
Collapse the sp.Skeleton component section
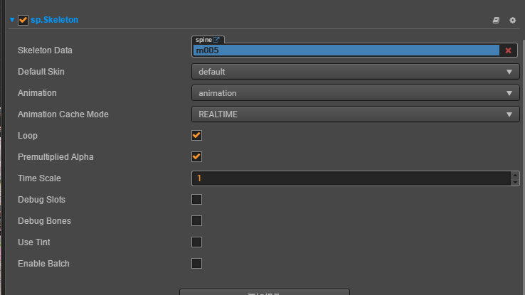12,21
